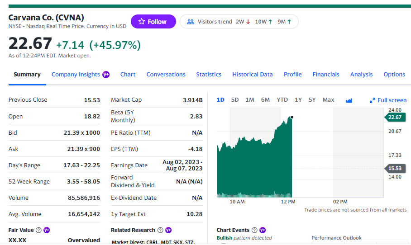This screenshot has width=411, height=245.
Task: Click the 12 PM chart axis label
Action: click(288, 202)
